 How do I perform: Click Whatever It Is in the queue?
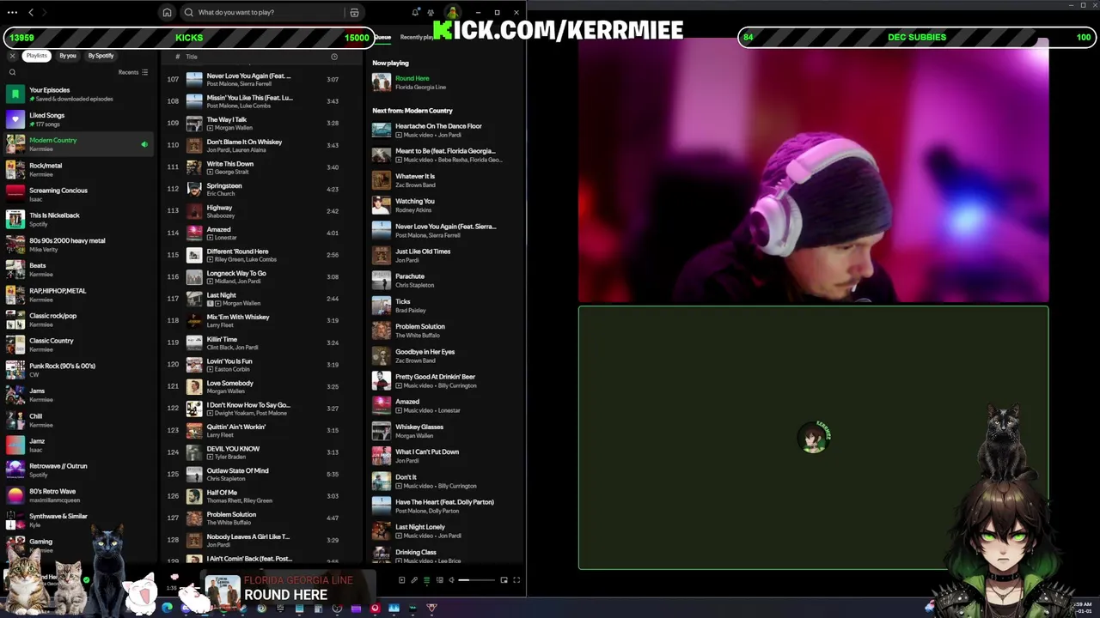click(415, 176)
